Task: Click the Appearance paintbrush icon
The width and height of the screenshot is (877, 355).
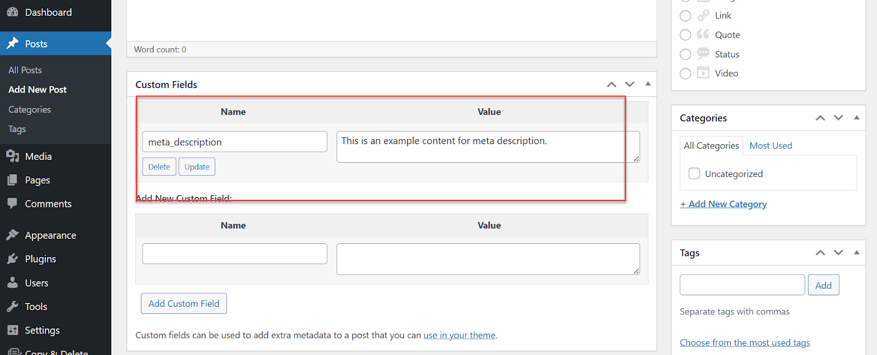Action: (x=12, y=235)
